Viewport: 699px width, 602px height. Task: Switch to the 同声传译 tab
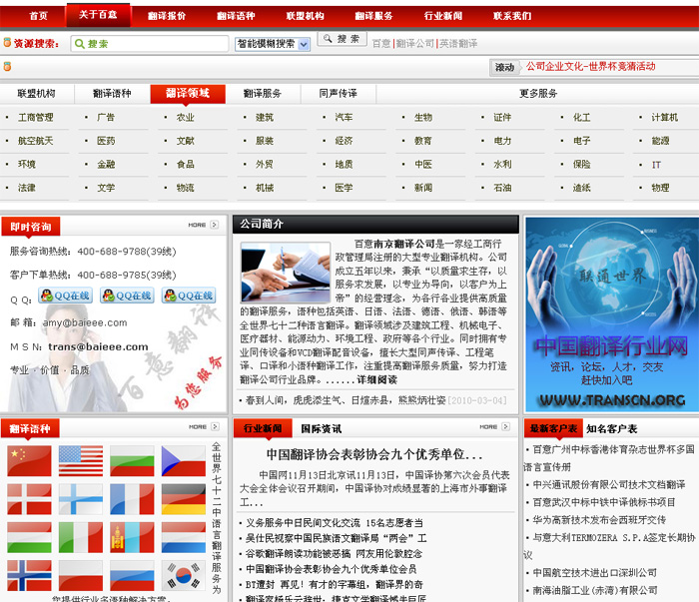(x=338, y=93)
